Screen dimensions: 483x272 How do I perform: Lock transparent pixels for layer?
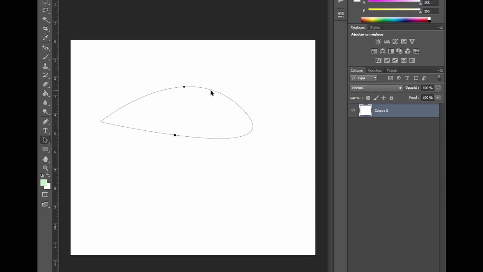[368, 98]
